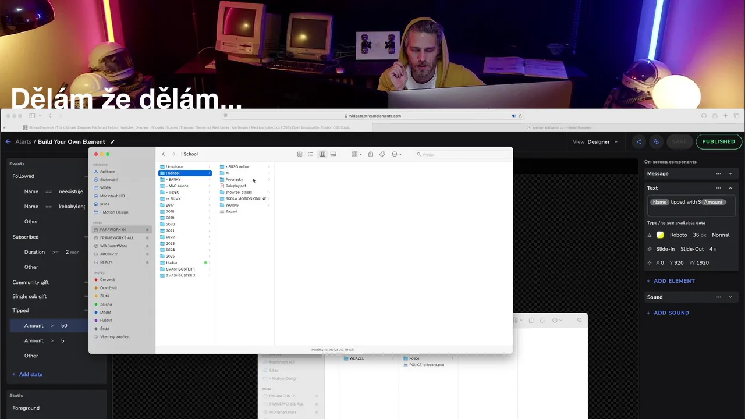Open View Designer dropdown

(x=595, y=141)
